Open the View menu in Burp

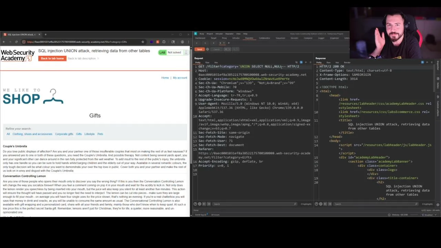pos(238,34)
